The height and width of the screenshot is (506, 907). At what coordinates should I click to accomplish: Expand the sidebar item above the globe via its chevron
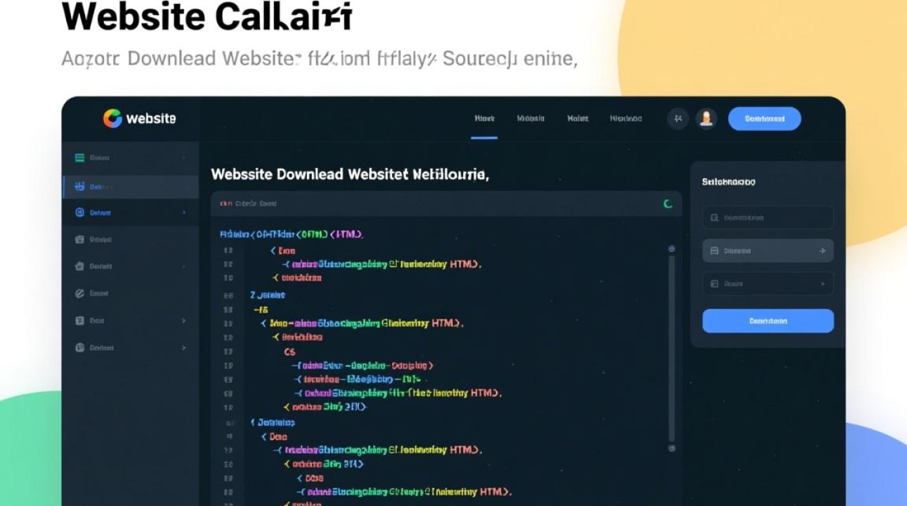(184, 321)
